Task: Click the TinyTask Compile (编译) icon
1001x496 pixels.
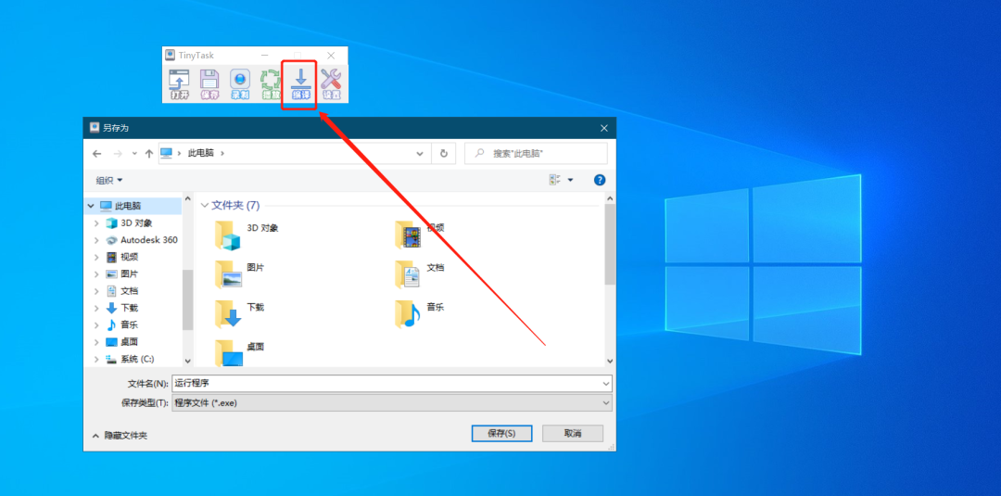Action: coord(300,84)
